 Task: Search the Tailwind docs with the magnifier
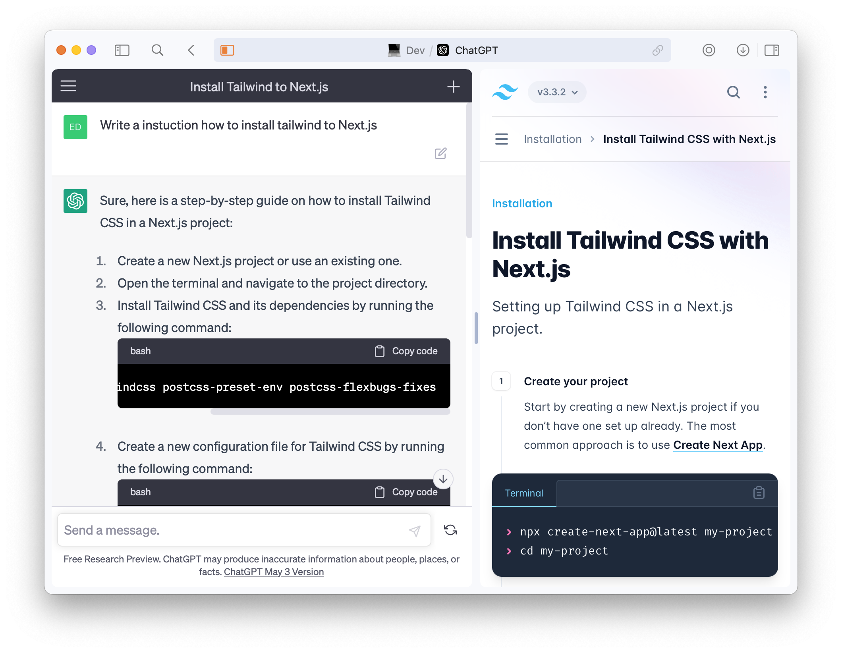coord(733,92)
